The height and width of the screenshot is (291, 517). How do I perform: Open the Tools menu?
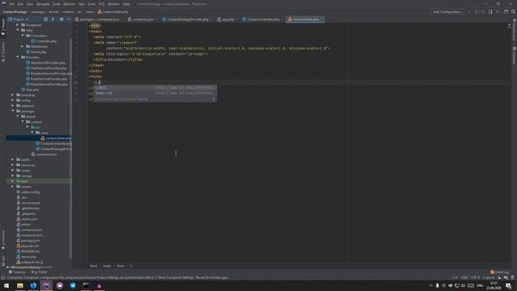[x=91, y=4]
